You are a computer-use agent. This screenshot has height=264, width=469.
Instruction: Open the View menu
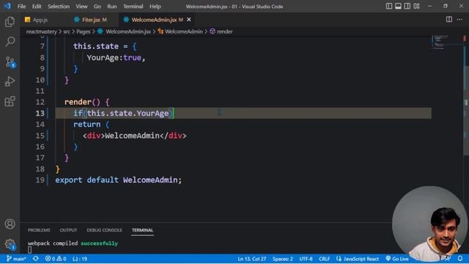(81, 7)
